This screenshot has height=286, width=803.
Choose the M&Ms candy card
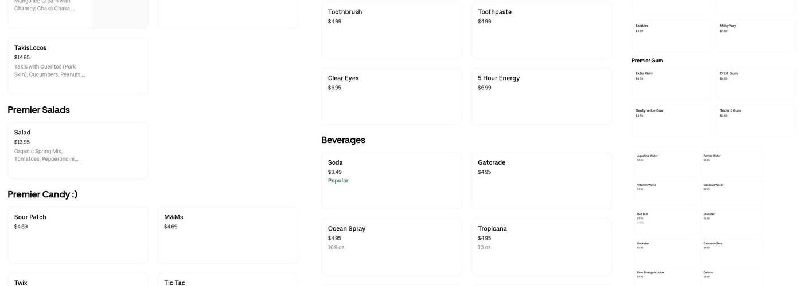(228, 235)
